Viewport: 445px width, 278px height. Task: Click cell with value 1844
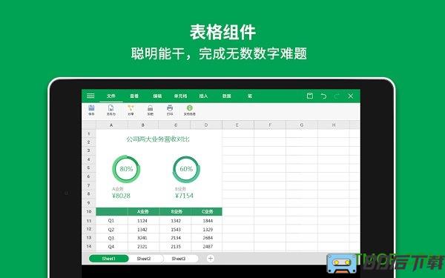coord(208,220)
